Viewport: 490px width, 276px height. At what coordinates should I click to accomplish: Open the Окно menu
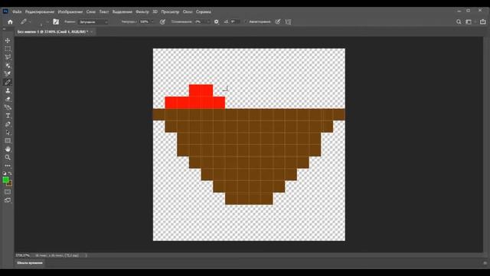[188, 12]
